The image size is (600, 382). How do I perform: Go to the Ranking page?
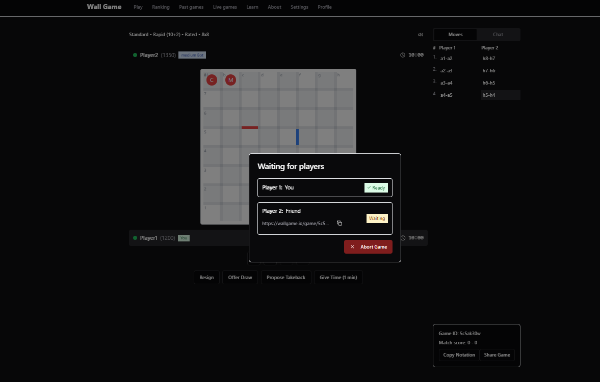pyautogui.click(x=161, y=7)
